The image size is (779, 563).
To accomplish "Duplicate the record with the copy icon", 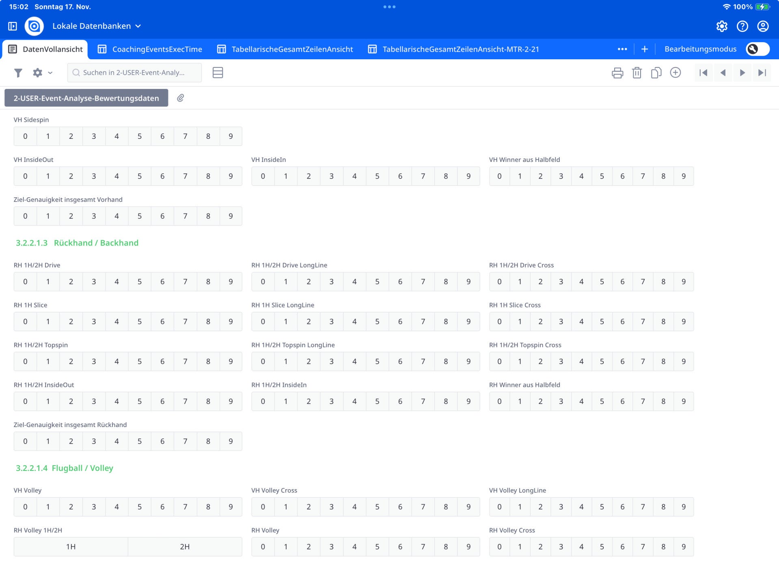I will point(656,73).
